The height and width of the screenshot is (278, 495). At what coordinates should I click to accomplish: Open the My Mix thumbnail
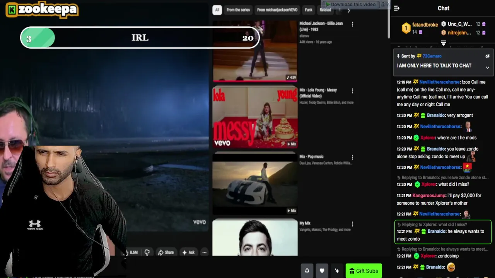pos(255,238)
